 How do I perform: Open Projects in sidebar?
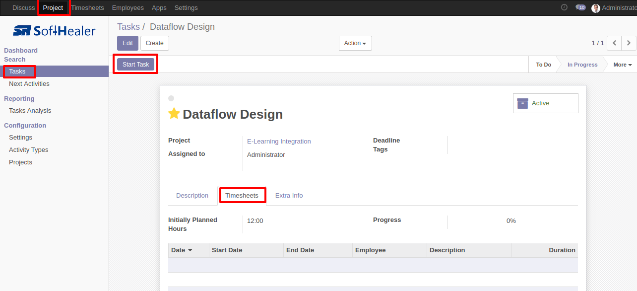tap(20, 162)
